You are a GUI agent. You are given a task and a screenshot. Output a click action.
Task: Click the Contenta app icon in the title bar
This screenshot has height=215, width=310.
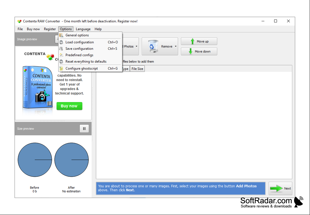pyautogui.click(x=19, y=21)
